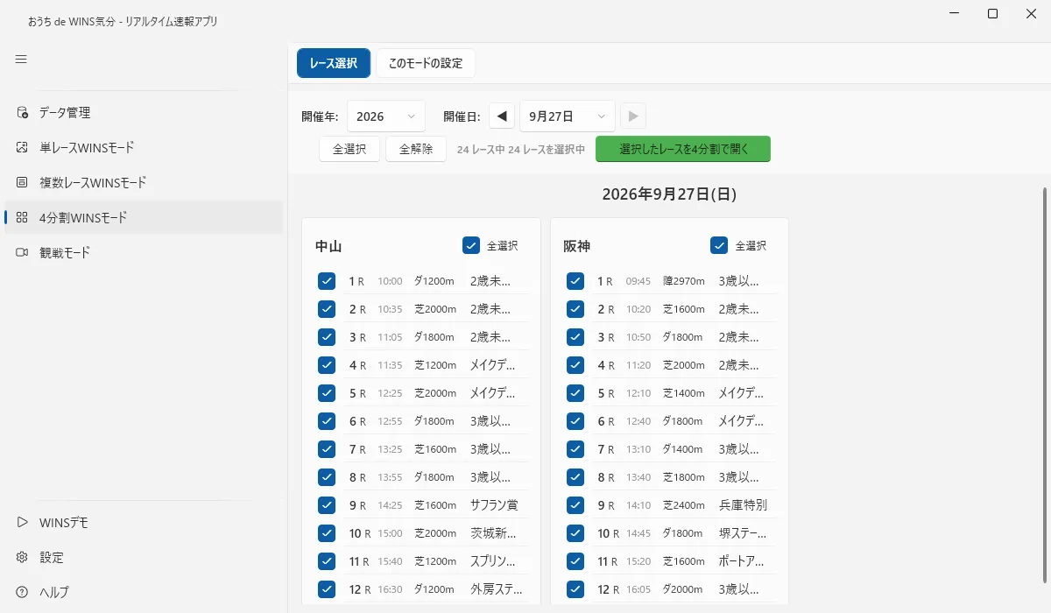Uncheck 中山 1R ダ1200m race
Screen dimensions: 1051x613
coord(327,281)
